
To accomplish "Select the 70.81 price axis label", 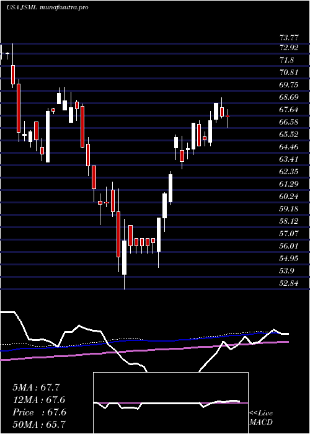I will pyautogui.click(x=289, y=73).
